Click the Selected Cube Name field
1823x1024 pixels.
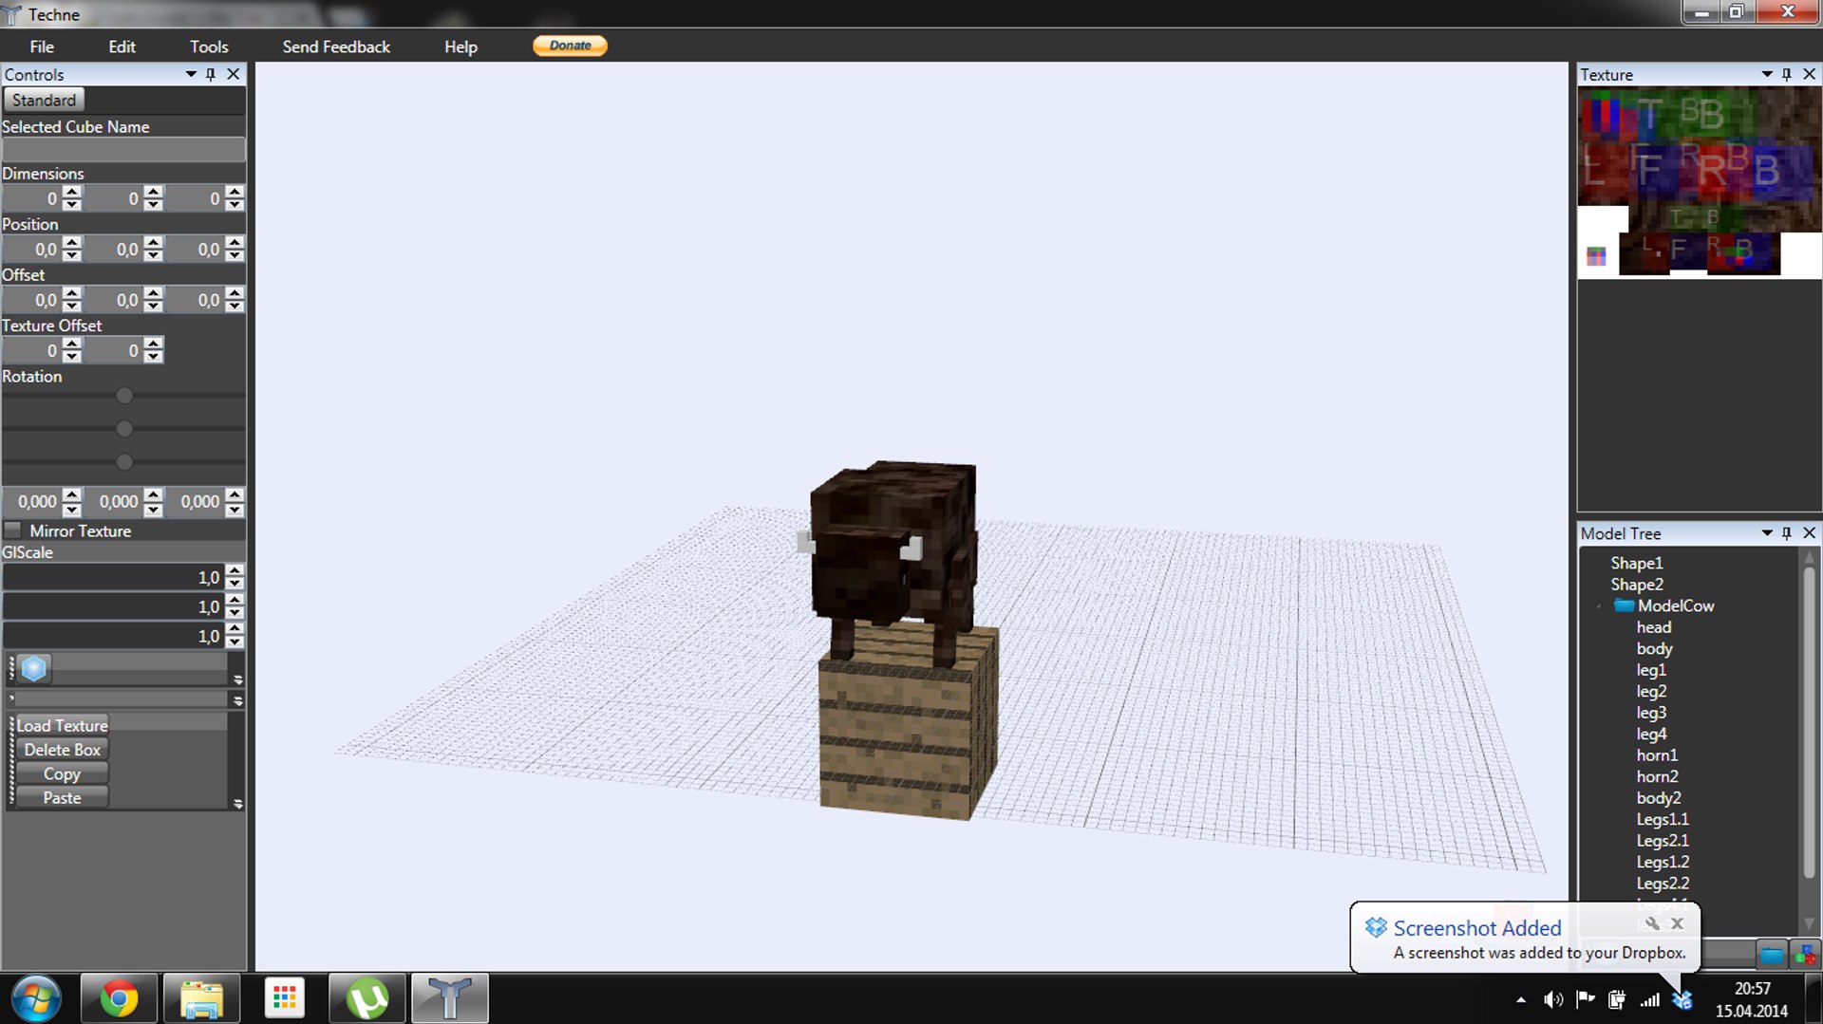point(123,149)
